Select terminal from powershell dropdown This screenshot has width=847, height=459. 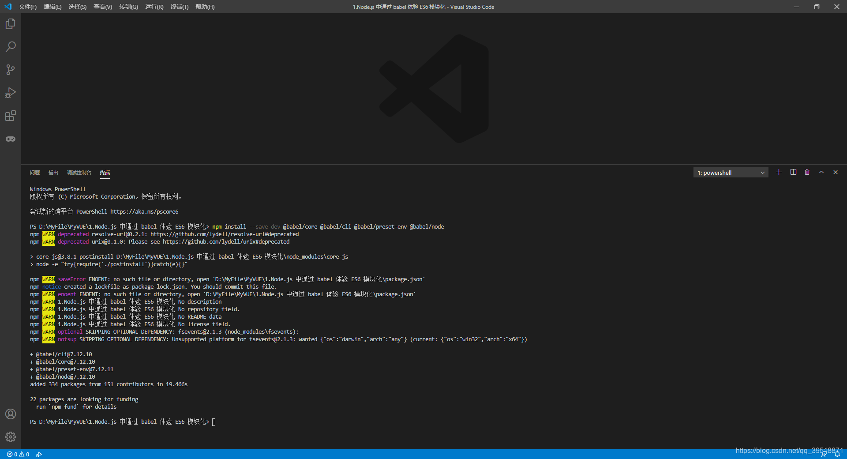(731, 173)
